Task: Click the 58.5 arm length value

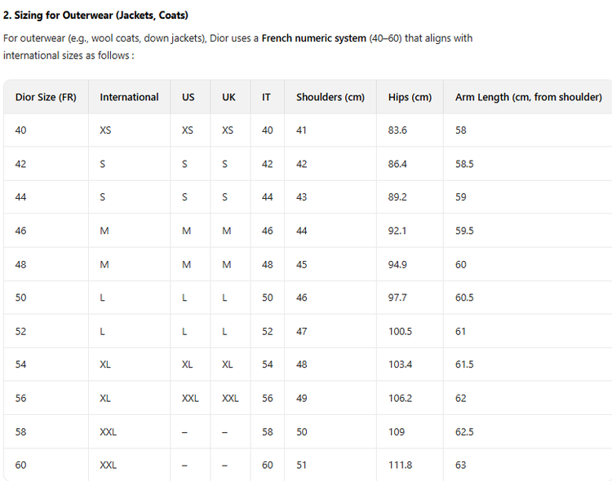Action: click(464, 164)
